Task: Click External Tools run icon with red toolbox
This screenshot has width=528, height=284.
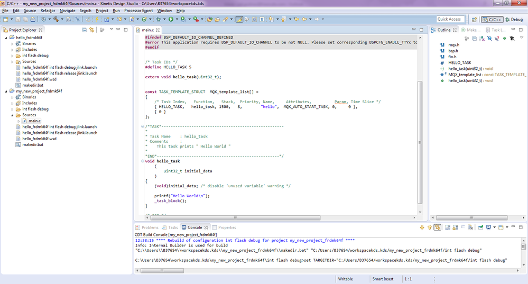Action: tap(196, 19)
